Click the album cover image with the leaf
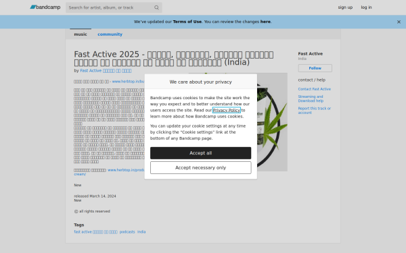 [272, 122]
